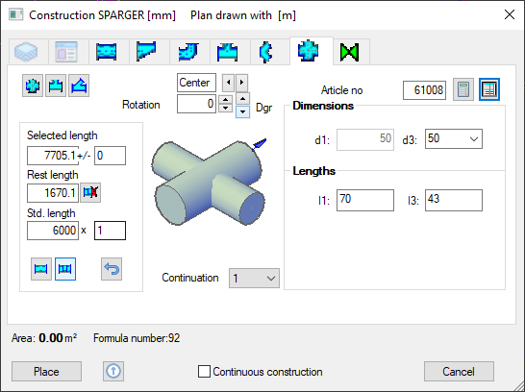Enable Continuous construction checkbox
The image size is (525, 392).
pyautogui.click(x=204, y=371)
